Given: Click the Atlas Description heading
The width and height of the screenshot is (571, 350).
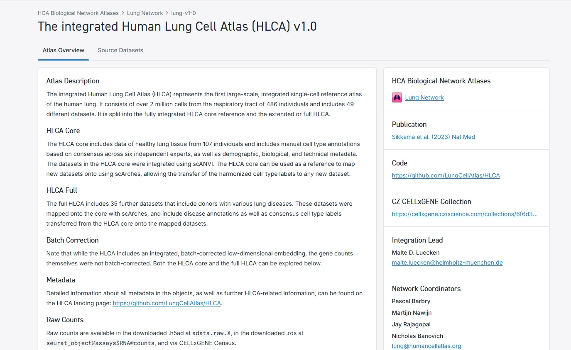Looking at the screenshot, I should (x=73, y=81).
